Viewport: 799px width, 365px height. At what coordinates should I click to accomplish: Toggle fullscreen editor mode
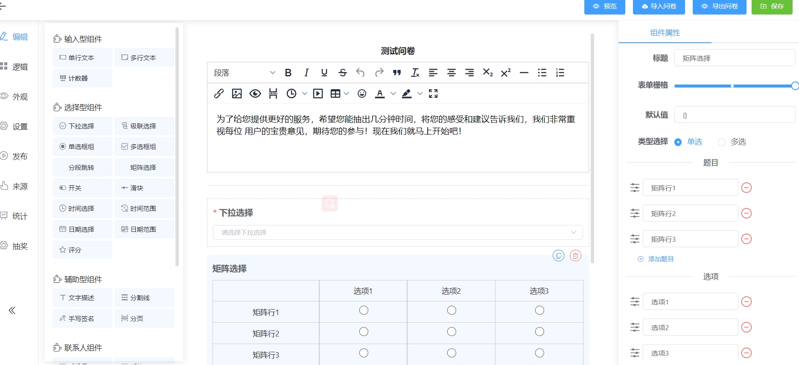(433, 93)
